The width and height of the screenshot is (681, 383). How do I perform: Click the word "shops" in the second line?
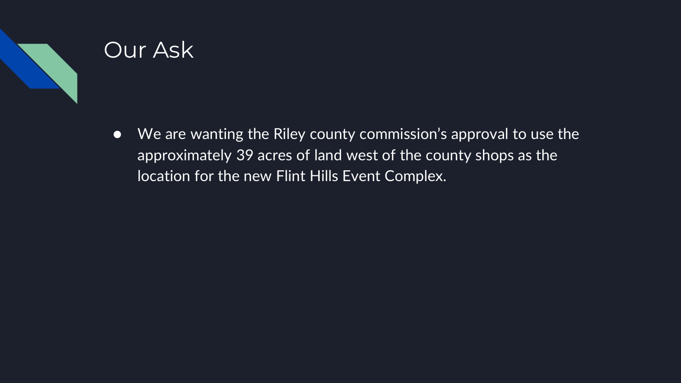click(494, 155)
